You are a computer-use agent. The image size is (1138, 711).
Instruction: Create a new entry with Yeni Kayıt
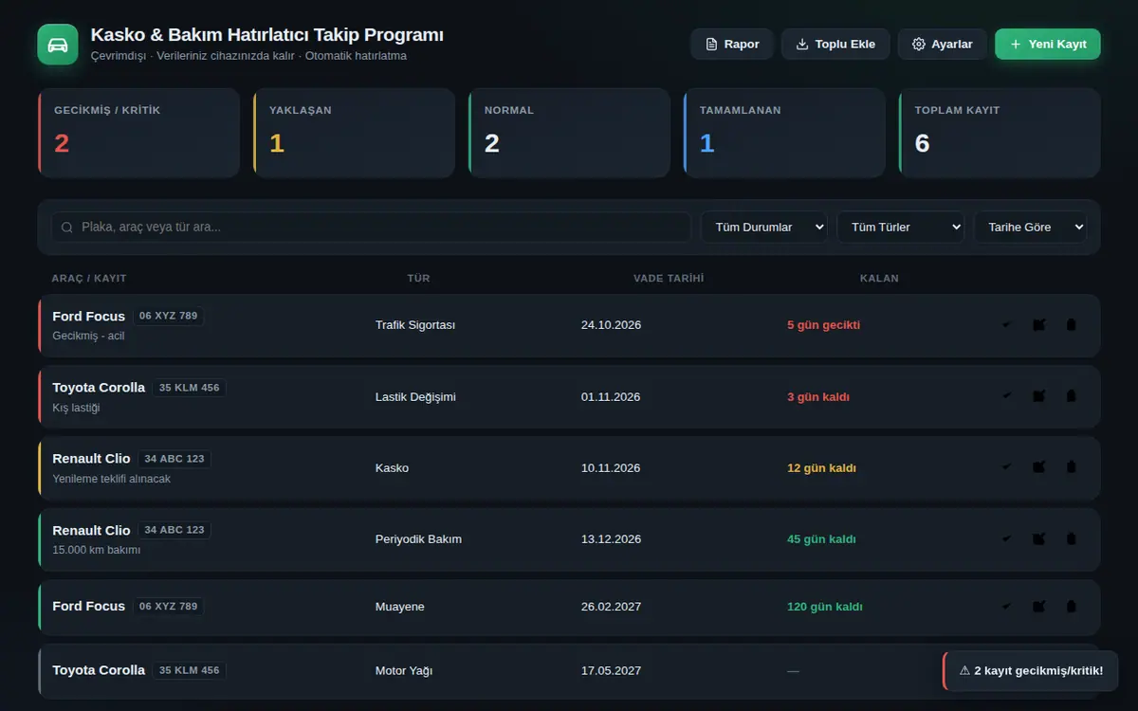1048,45
